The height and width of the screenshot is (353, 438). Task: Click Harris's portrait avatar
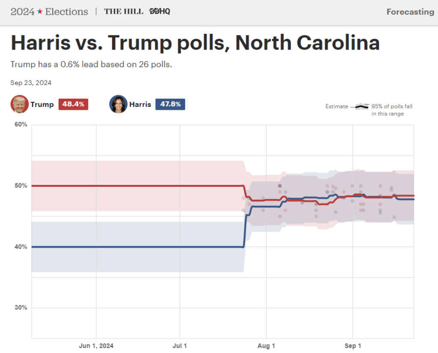coord(118,104)
